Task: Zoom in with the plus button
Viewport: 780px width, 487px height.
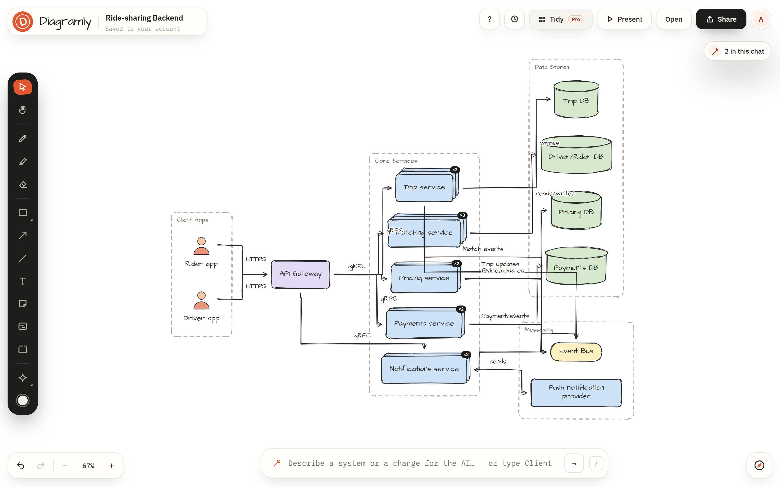Action: click(x=112, y=466)
